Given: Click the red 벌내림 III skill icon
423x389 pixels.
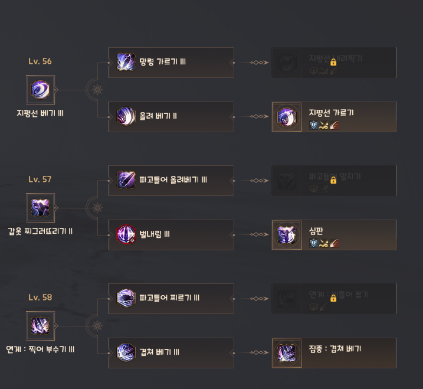Looking at the screenshot, I should pyautogui.click(x=126, y=234).
